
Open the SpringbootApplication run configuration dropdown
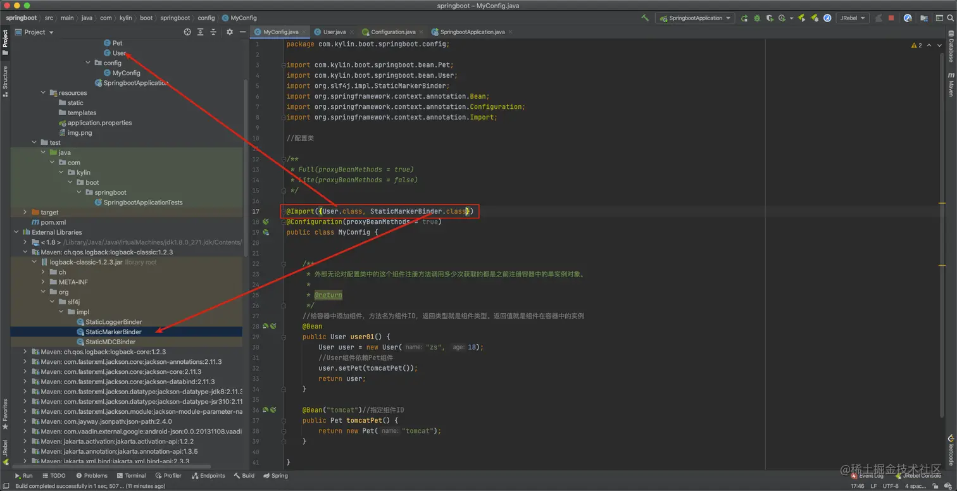(695, 18)
